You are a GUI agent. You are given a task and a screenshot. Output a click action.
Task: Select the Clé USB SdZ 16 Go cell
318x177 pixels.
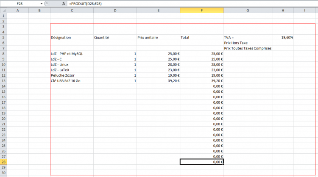[66, 80]
